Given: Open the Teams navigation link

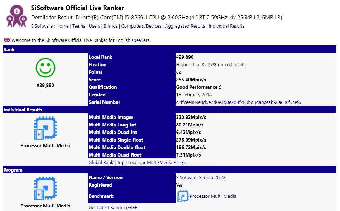Looking at the screenshot, I should click(x=79, y=26).
